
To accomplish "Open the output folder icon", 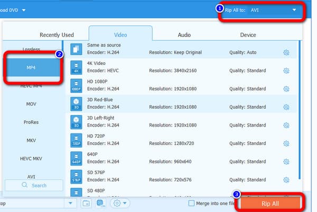I will click(x=86, y=204).
